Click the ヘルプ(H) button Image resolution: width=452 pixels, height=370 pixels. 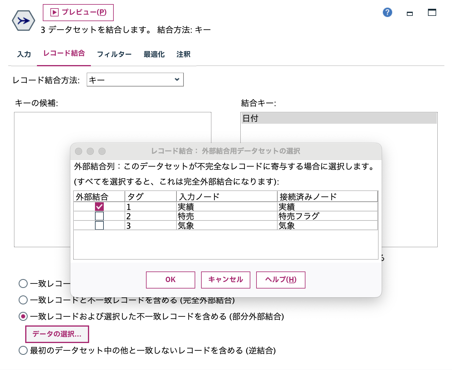click(280, 280)
